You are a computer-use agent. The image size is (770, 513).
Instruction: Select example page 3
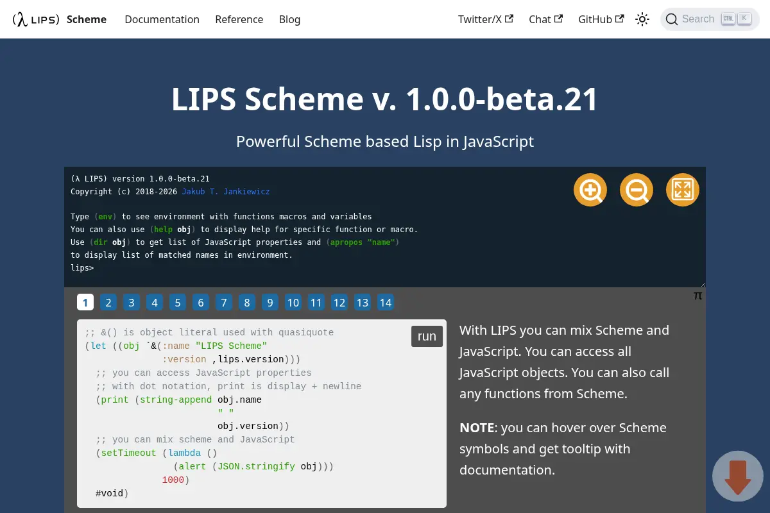click(132, 302)
